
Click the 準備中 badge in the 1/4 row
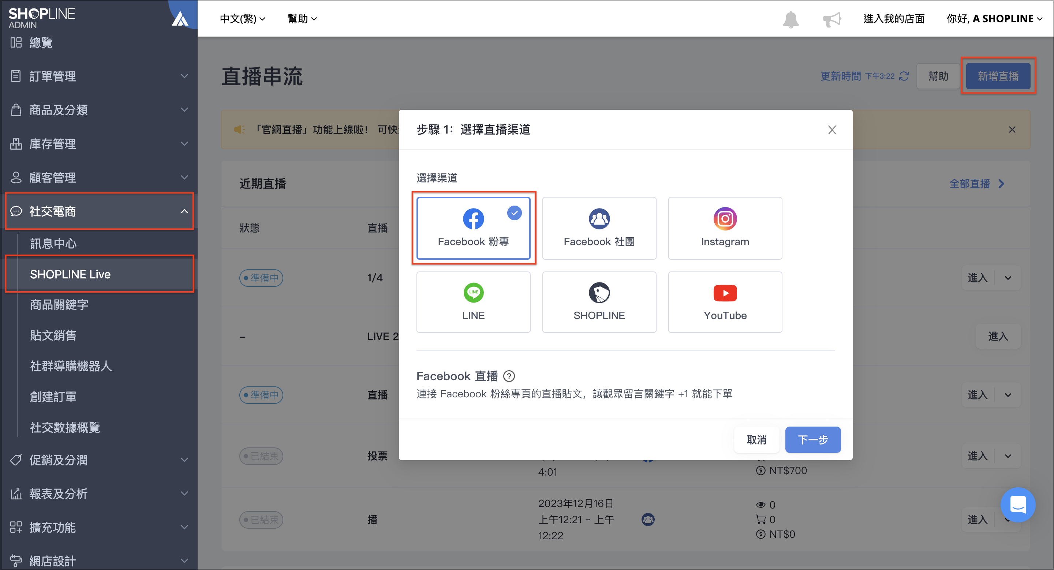tap(261, 278)
